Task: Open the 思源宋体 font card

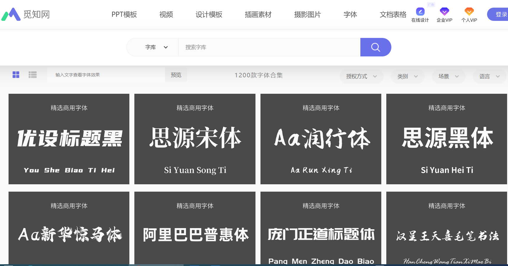Action: click(x=195, y=139)
